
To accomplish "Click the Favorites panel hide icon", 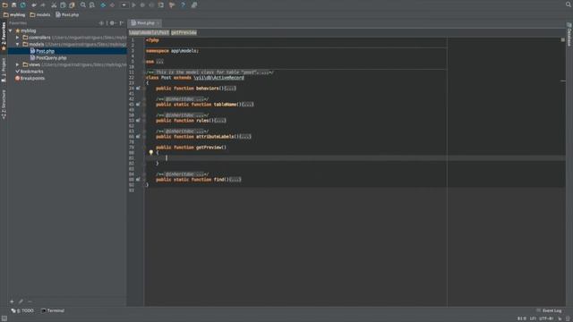I will (x=122, y=23).
